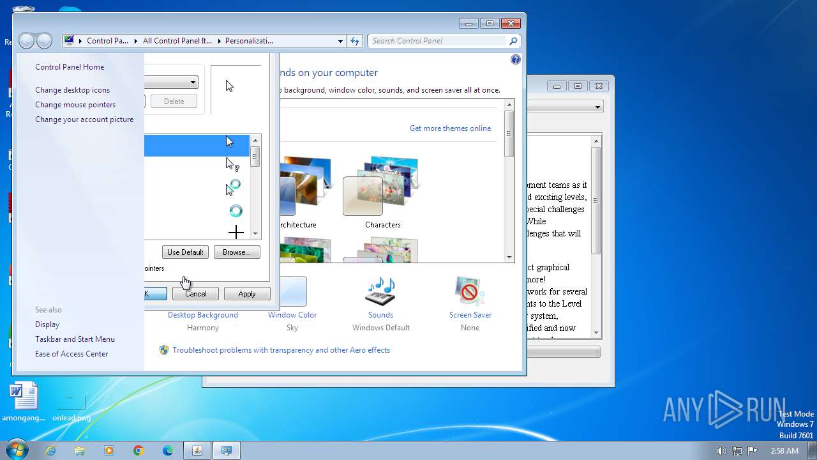
Task: Switch to the Java application in taskbar
Action: point(197,450)
